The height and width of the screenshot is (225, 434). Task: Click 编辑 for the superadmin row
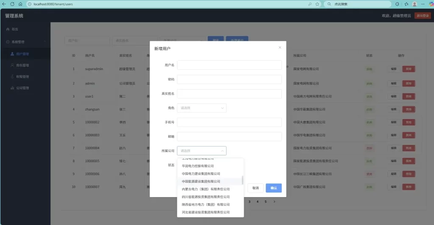point(394,69)
